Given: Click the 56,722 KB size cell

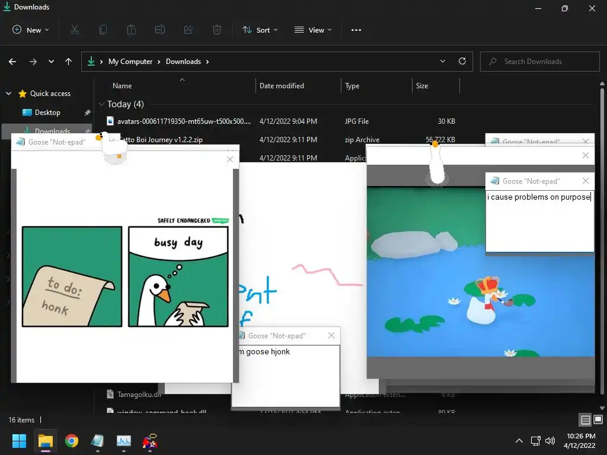Looking at the screenshot, I should pos(440,139).
